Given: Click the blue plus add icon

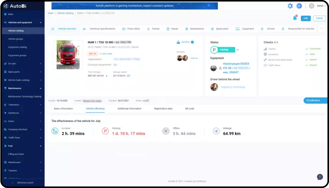Looking at the screenshot, I should (x=299, y=6).
